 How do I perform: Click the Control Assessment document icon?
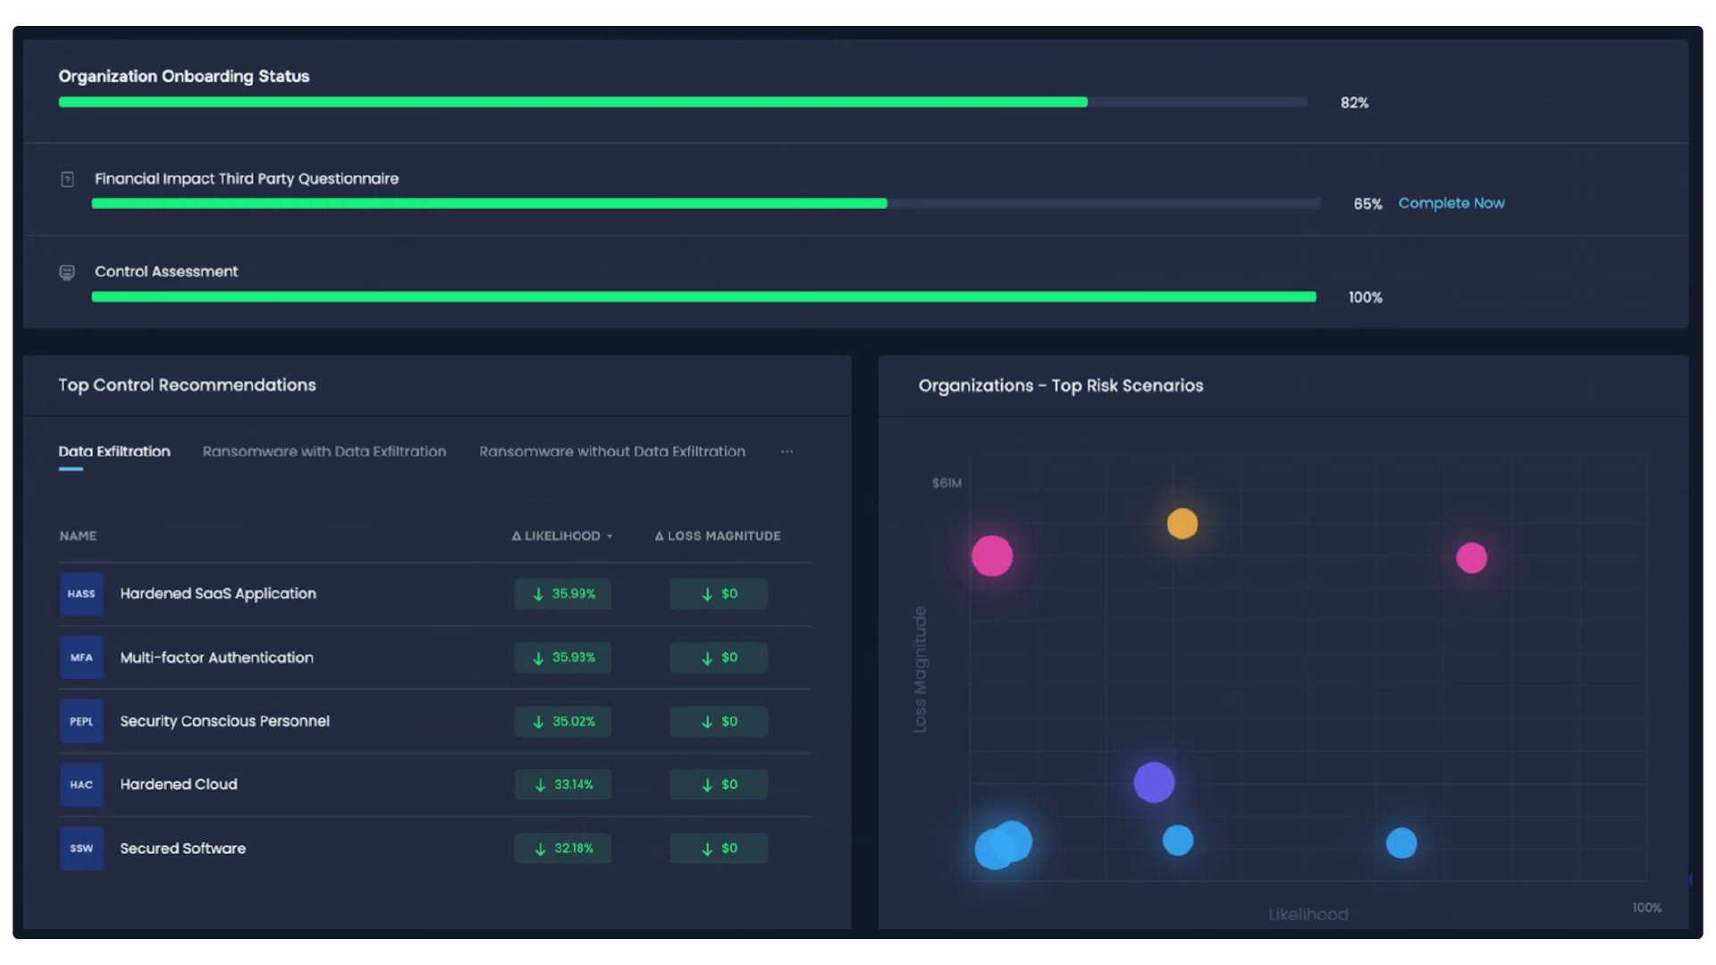(x=67, y=272)
